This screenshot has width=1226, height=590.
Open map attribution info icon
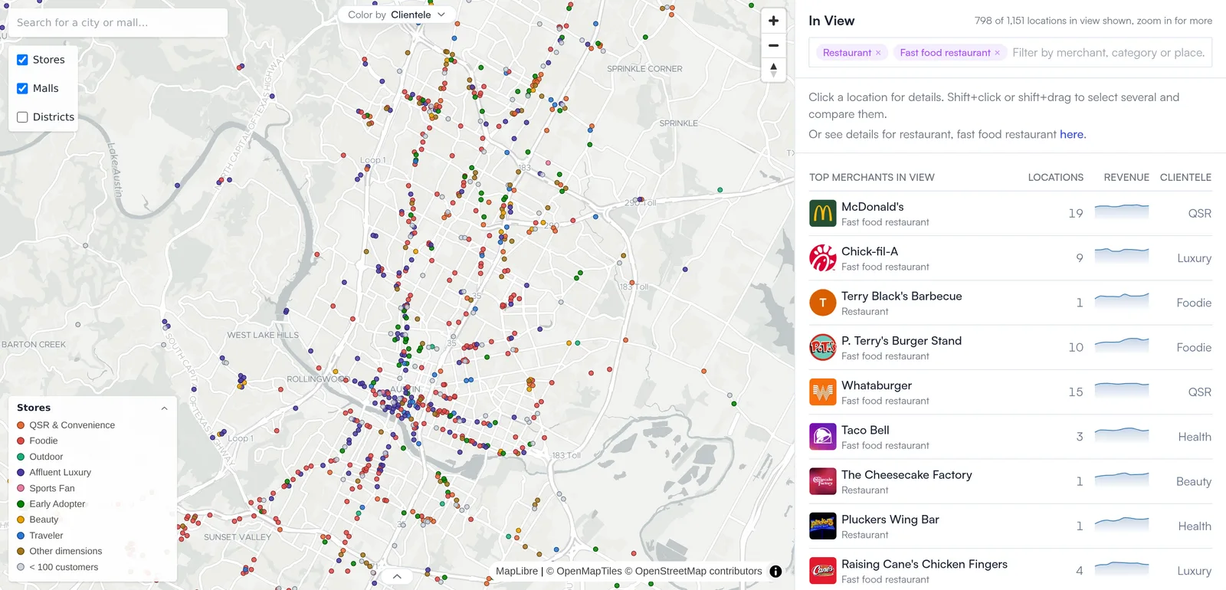[x=775, y=571]
